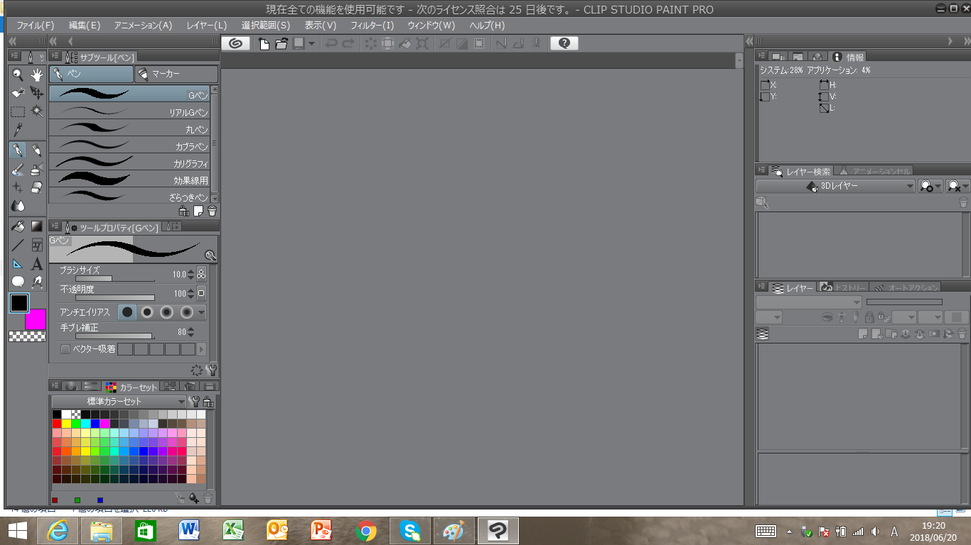
Task: Open the 標準カラーセット dropdown
Action: 119,402
